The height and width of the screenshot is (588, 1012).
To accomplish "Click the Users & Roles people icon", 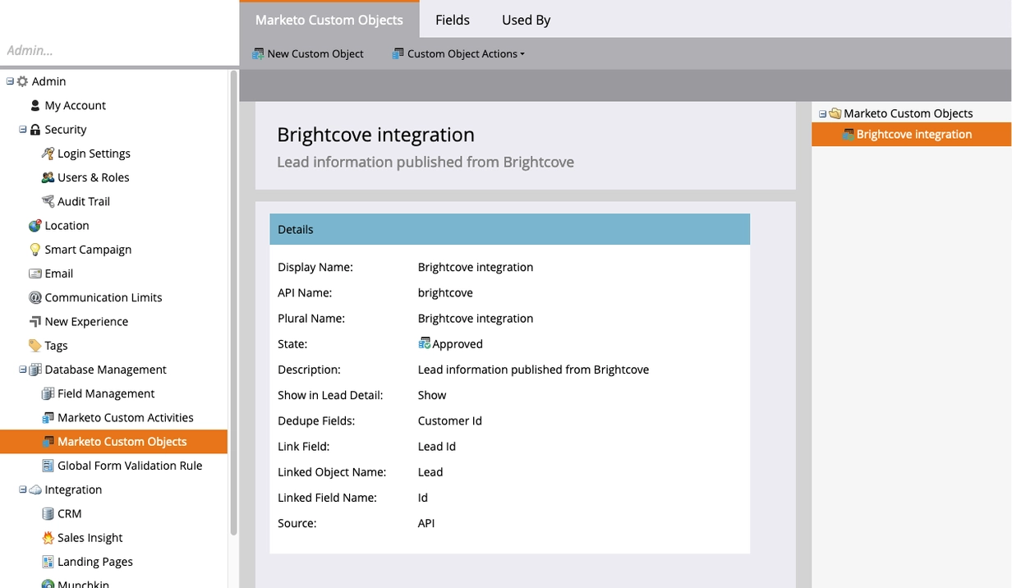I will tap(48, 177).
